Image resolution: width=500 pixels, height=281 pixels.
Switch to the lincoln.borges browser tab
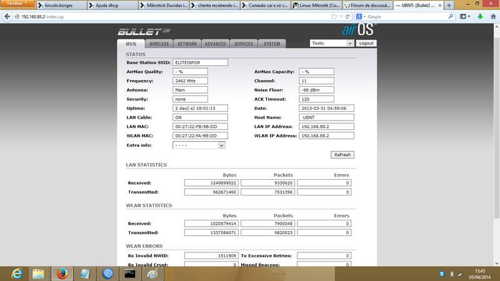tap(61, 6)
